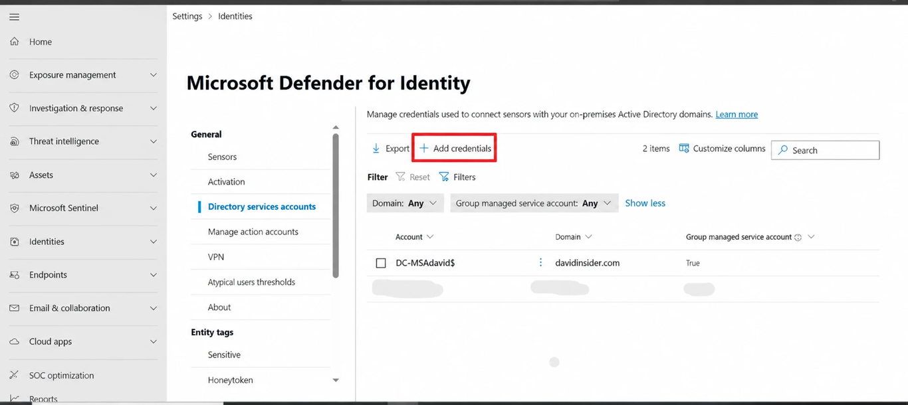Screen dimensions: 908x405
Task: Click the davidinsider.com domain cell
Action: click(588, 263)
